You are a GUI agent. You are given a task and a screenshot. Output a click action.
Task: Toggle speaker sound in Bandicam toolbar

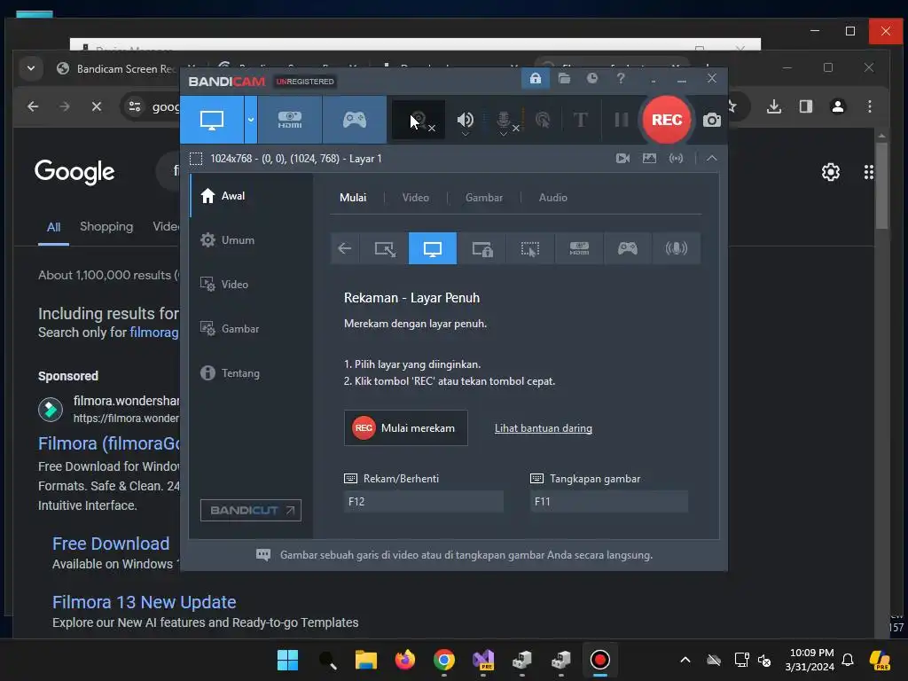(465, 119)
